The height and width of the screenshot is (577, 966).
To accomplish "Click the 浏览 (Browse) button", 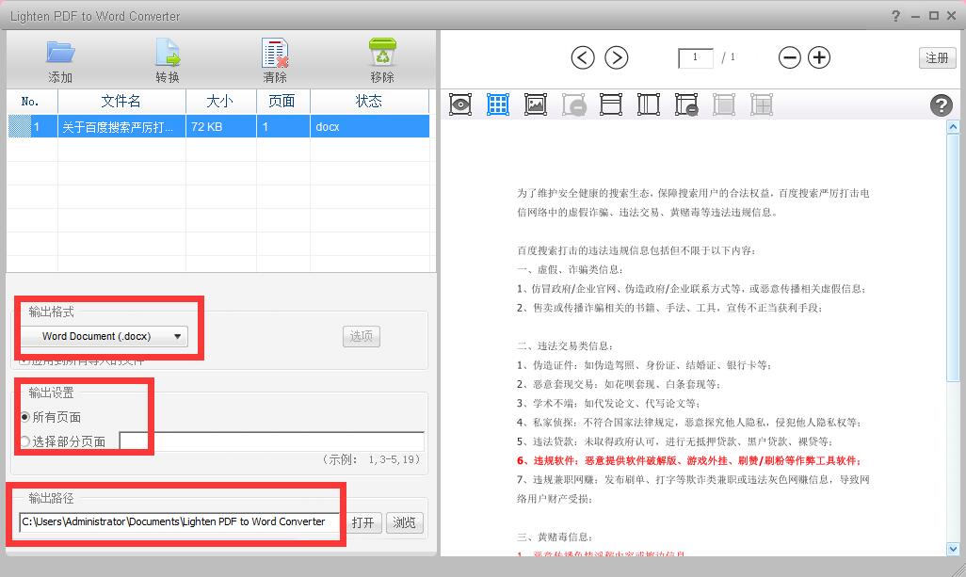I will pyautogui.click(x=404, y=522).
